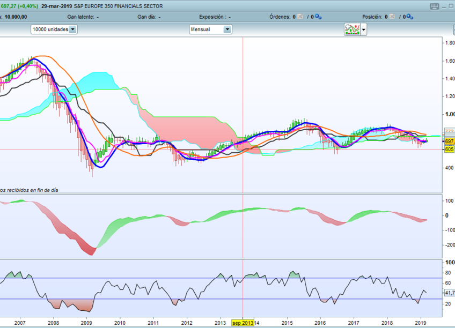Expand the arrow next to the indicator icon

tap(363, 29)
